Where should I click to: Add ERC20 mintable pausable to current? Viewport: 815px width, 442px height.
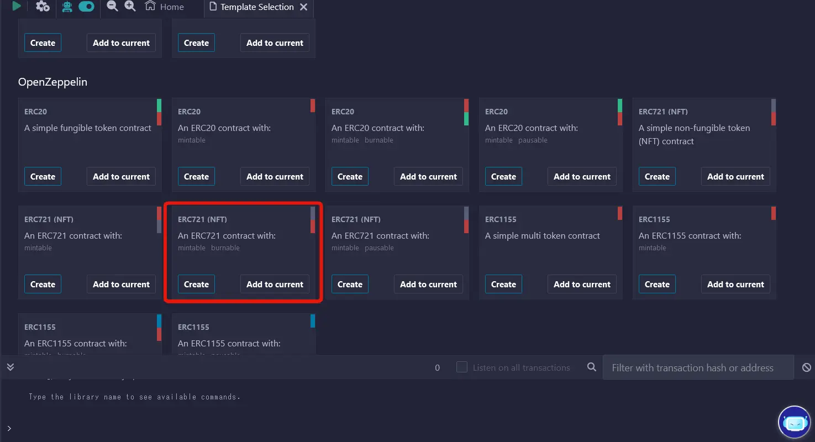click(582, 177)
